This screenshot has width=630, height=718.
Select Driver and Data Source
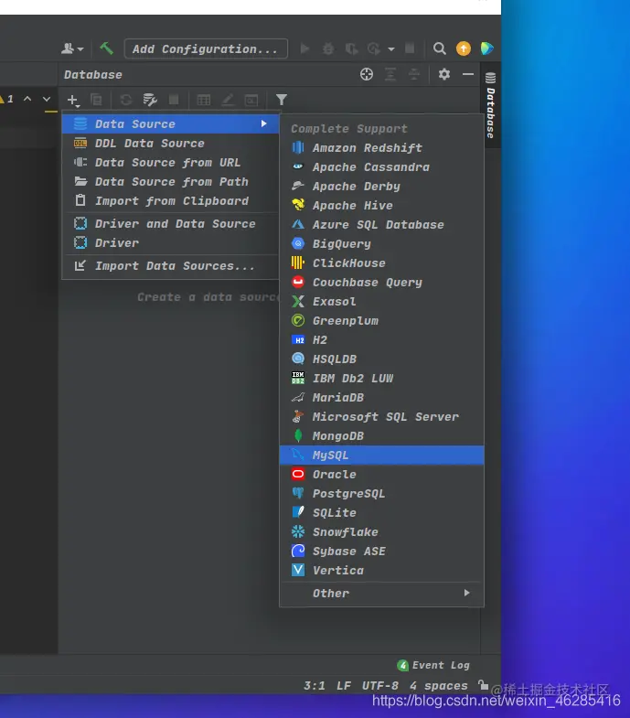[x=170, y=224]
